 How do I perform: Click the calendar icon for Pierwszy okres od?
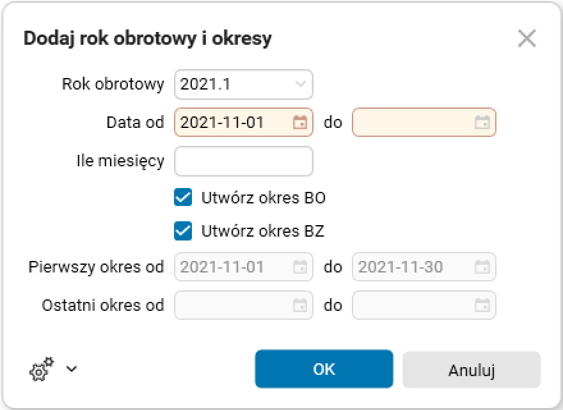pyautogui.click(x=299, y=267)
